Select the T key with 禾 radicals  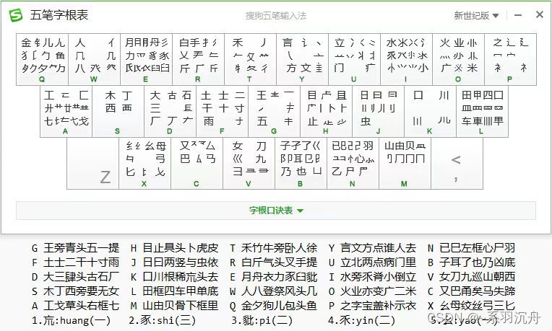point(250,59)
